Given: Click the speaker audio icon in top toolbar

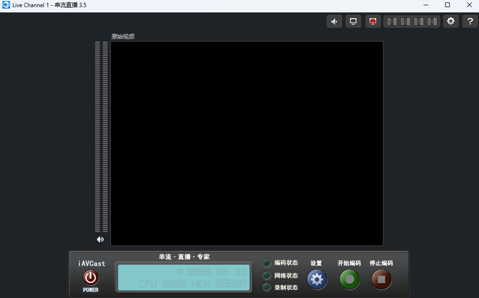Looking at the screenshot, I should 334,21.
